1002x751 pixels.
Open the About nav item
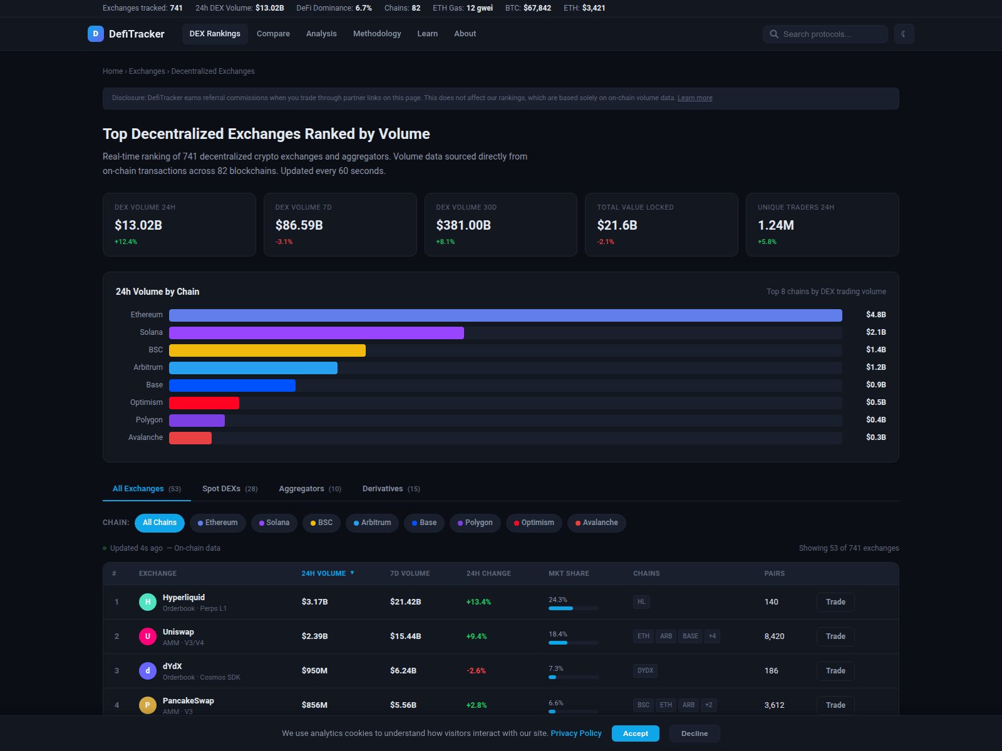tap(465, 34)
